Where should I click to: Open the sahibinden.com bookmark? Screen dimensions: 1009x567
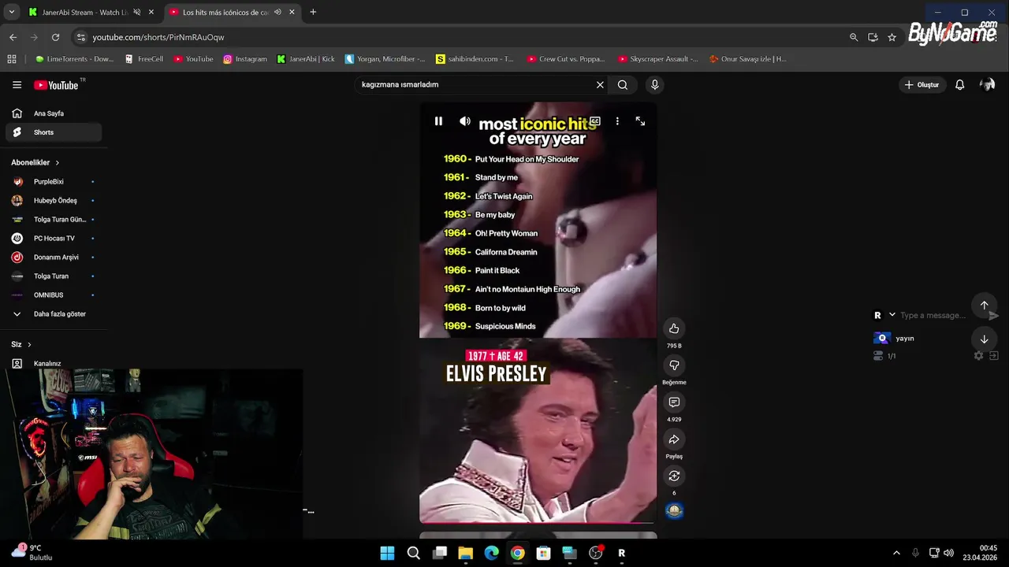(x=475, y=59)
